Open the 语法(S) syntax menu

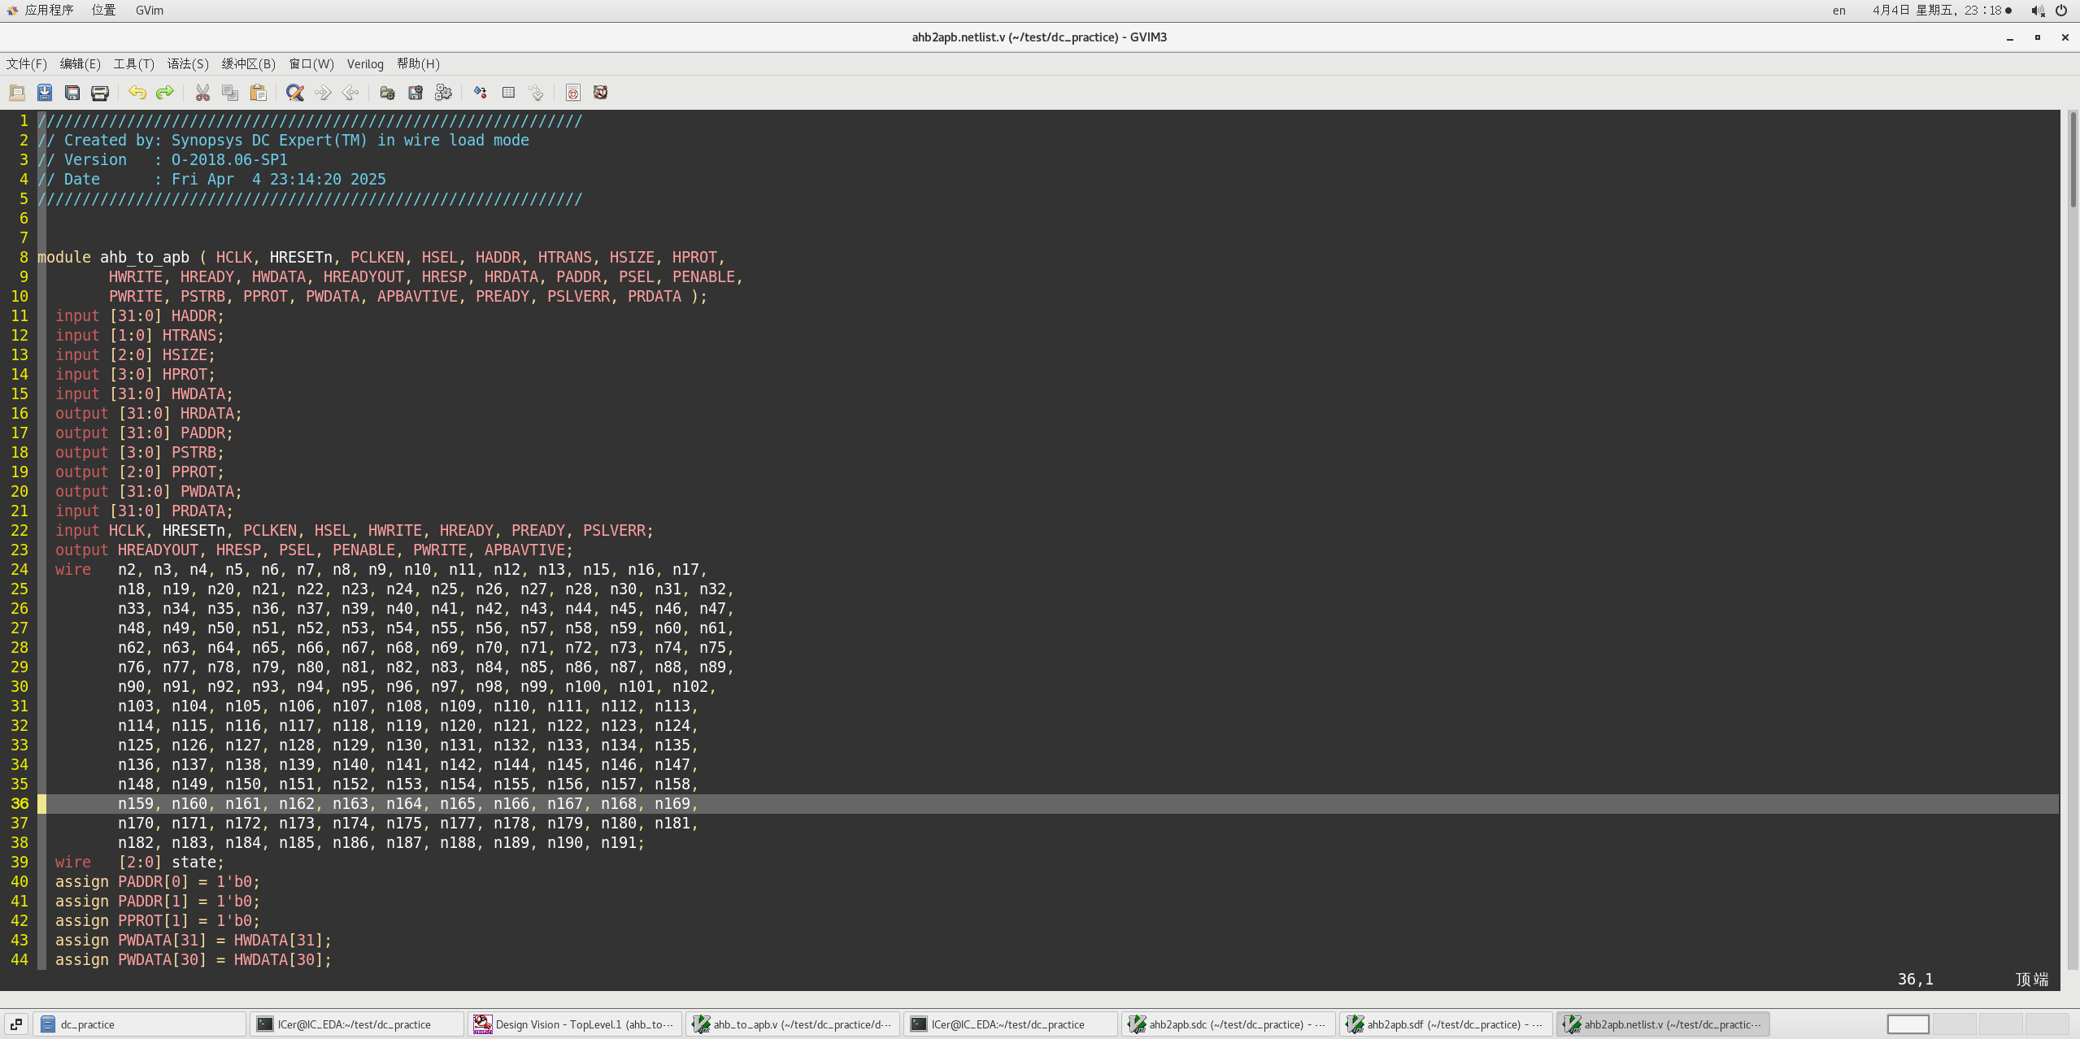click(x=188, y=64)
